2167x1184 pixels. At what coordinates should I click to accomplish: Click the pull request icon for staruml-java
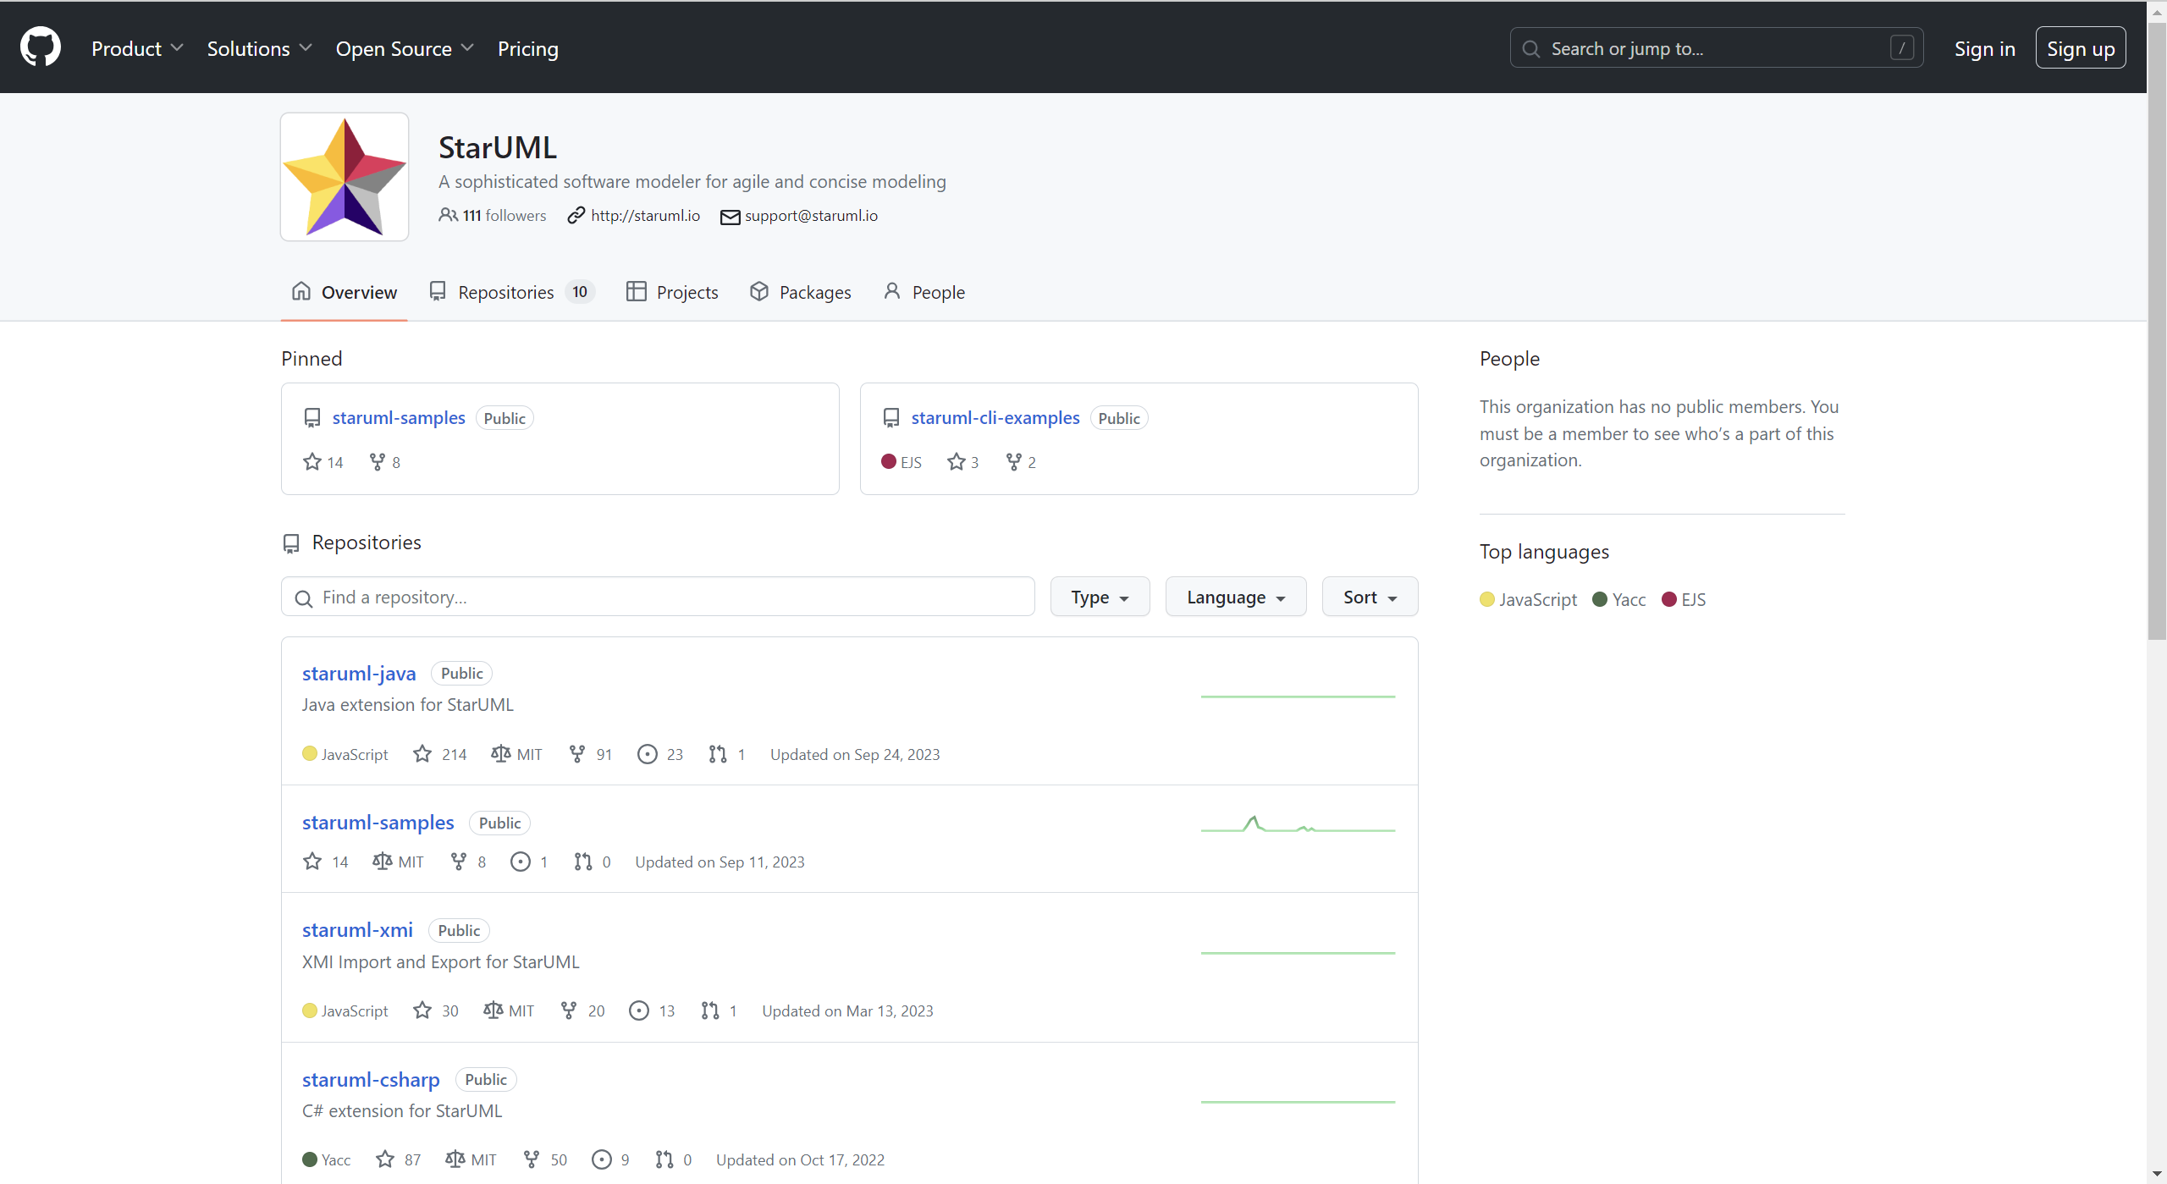[x=718, y=754]
